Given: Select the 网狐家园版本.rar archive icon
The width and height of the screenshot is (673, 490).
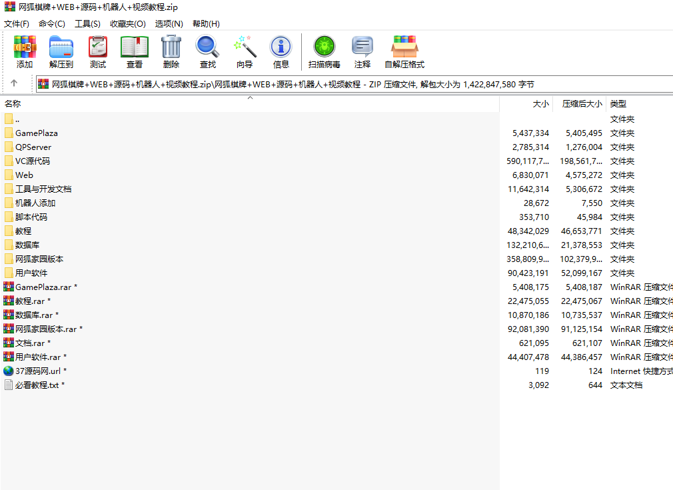Looking at the screenshot, I should click(x=9, y=329).
